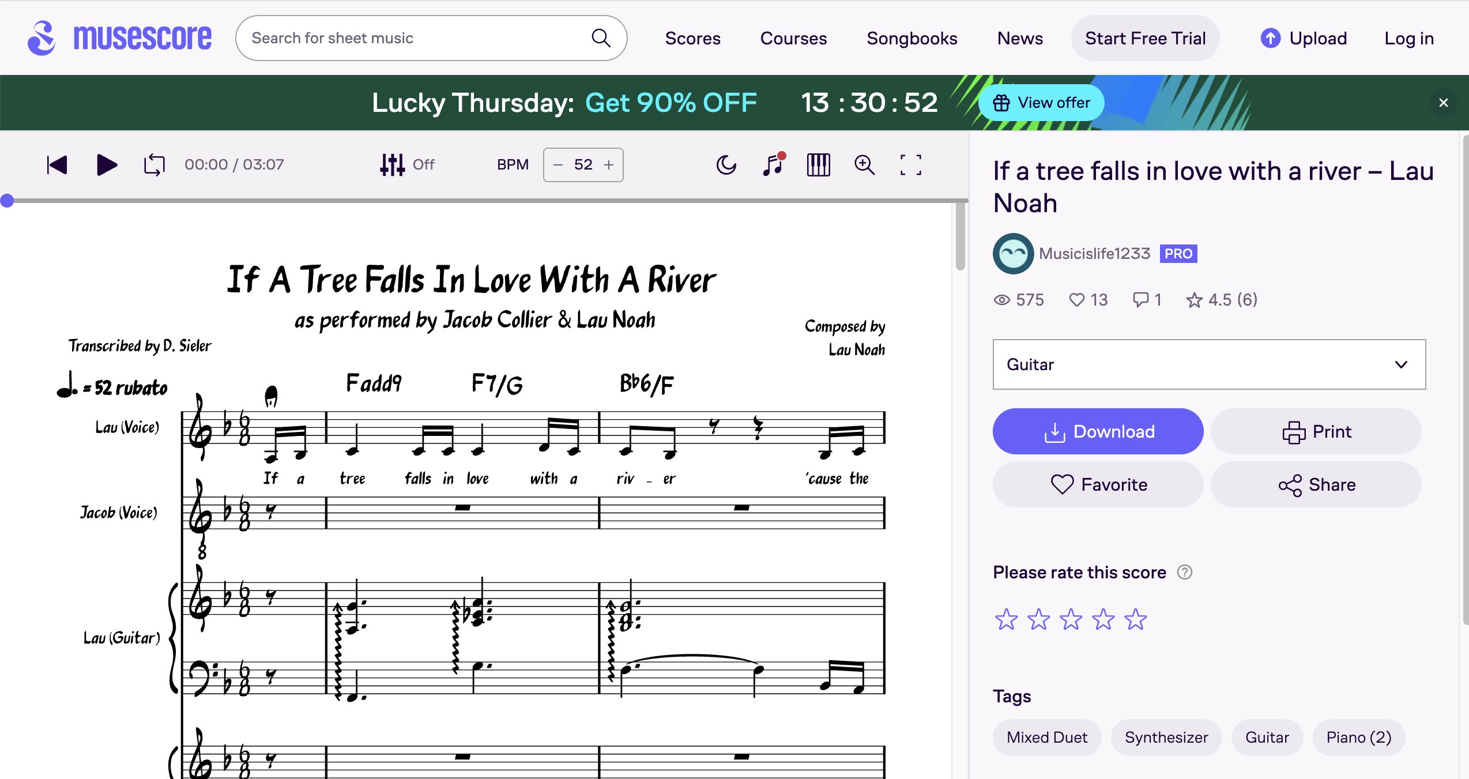Toggle the metronome note icon
This screenshot has height=779, width=1469.
pyautogui.click(x=773, y=164)
